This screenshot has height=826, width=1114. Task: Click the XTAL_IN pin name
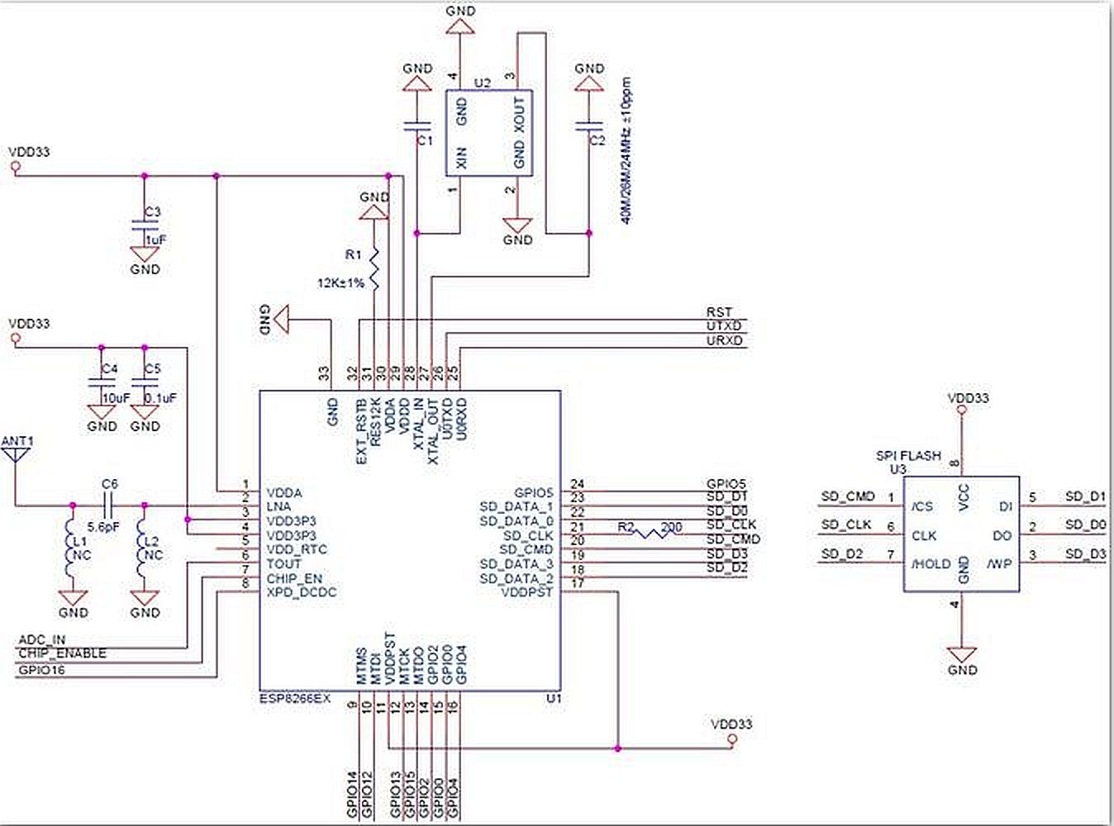click(419, 424)
